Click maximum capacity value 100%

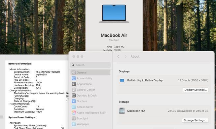pyautogui.click(x=39, y=112)
